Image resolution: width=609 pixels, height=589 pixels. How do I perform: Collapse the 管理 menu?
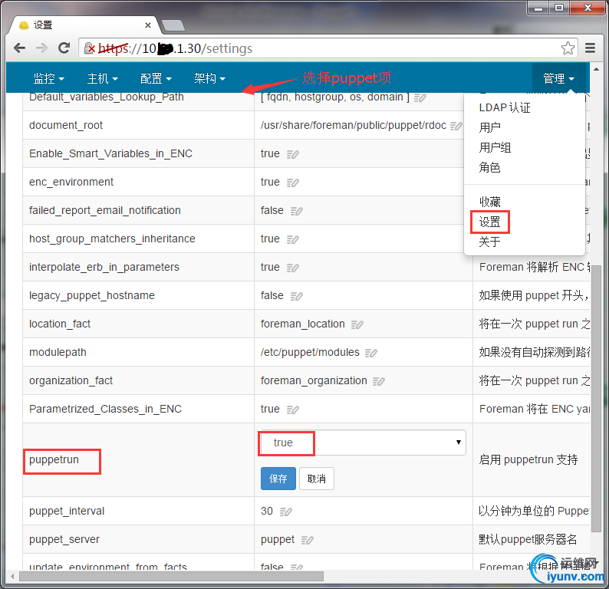(558, 79)
